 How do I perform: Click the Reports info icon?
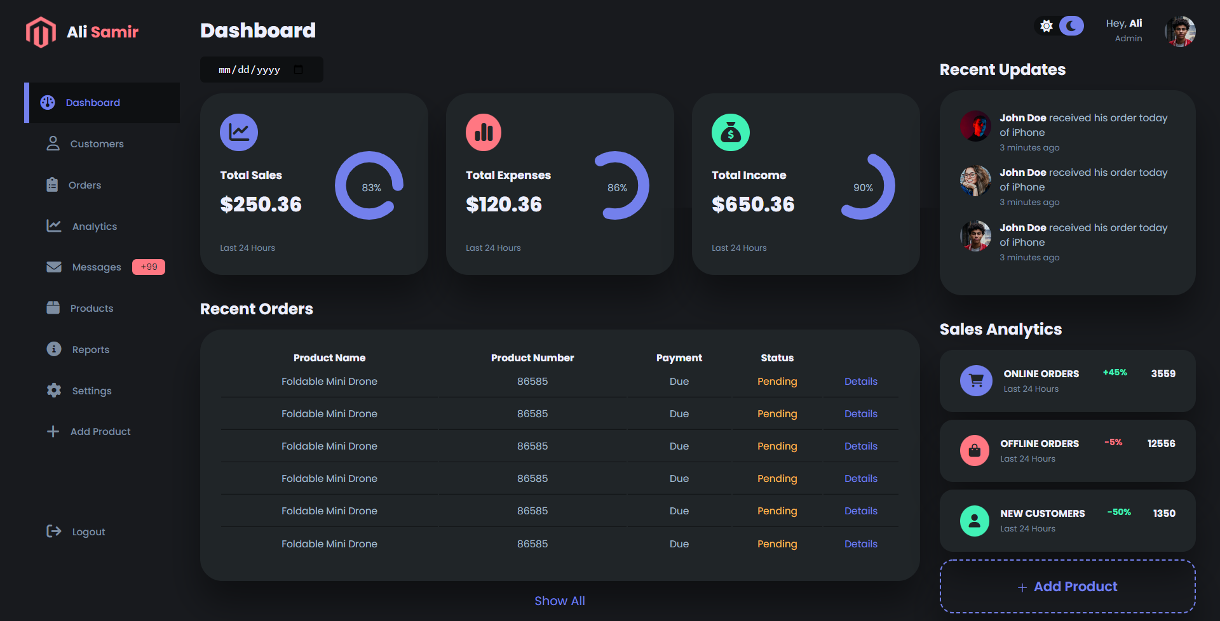pyautogui.click(x=53, y=349)
